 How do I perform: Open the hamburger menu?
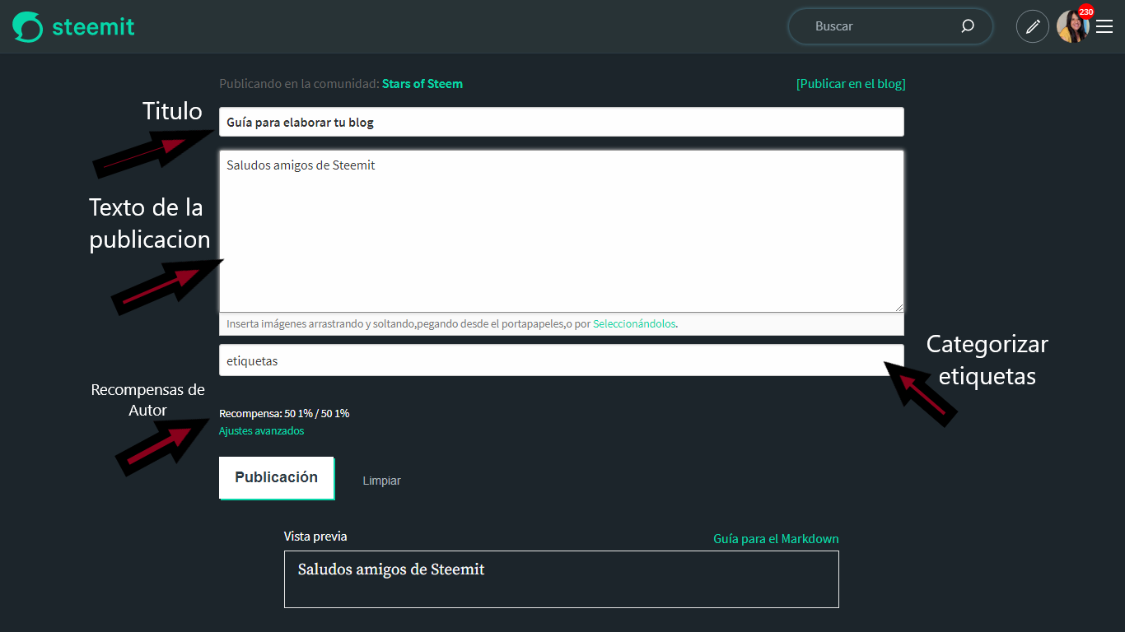[x=1104, y=26]
